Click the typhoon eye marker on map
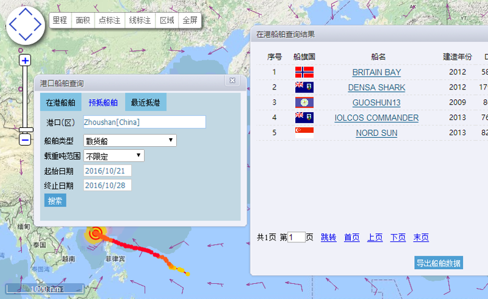Screen dimensions: 488x299 pos(95,233)
